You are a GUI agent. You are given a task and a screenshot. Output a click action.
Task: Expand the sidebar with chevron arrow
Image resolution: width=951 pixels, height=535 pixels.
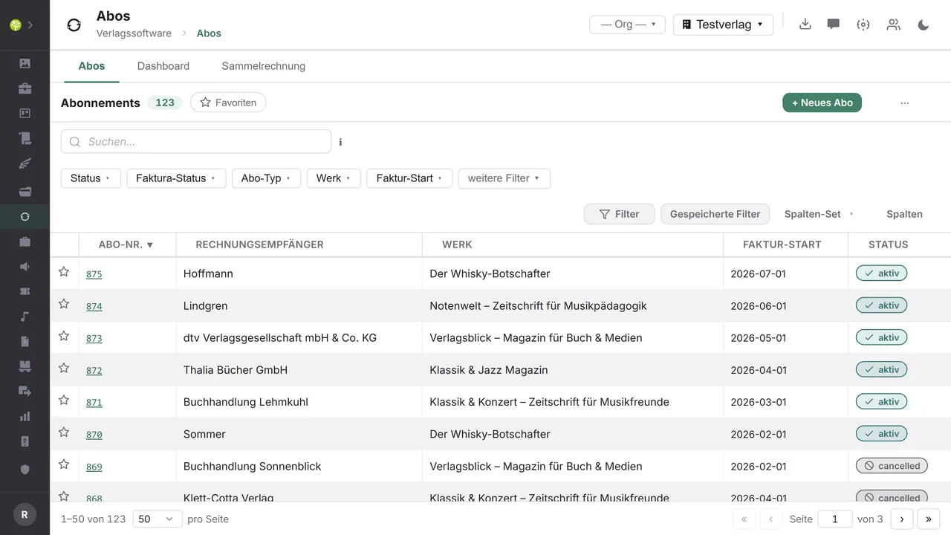pyautogui.click(x=30, y=25)
